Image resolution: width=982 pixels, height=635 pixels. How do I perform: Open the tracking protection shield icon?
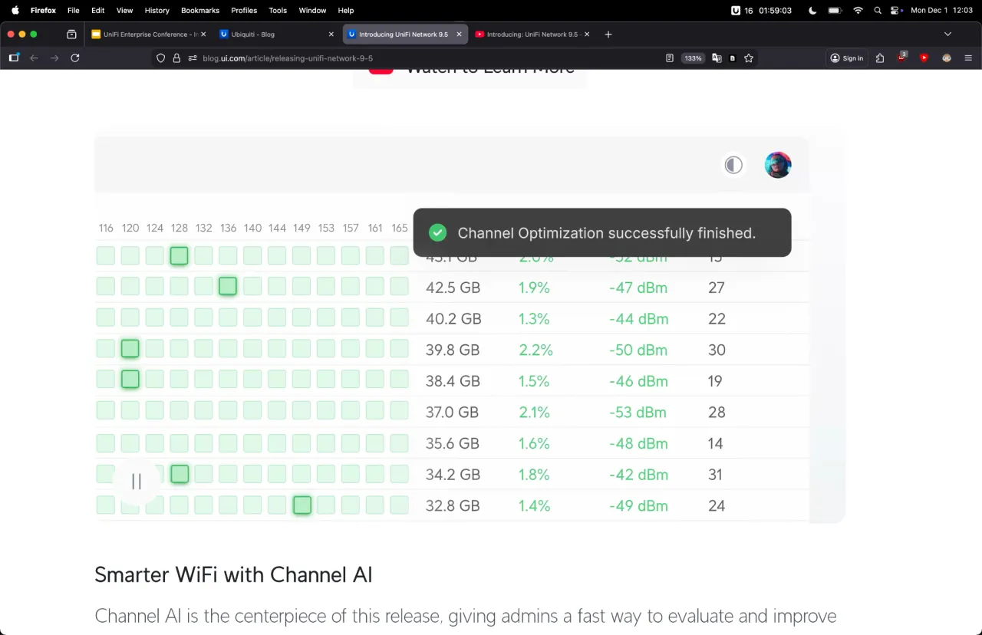(x=160, y=58)
